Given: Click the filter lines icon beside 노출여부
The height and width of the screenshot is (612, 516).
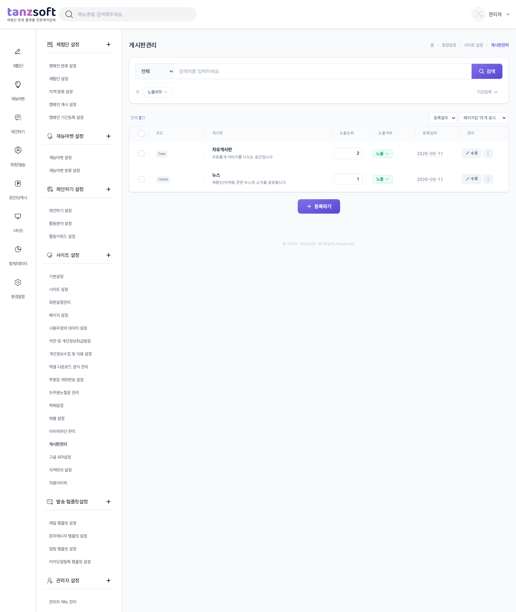Looking at the screenshot, I should tap(138, 92).
